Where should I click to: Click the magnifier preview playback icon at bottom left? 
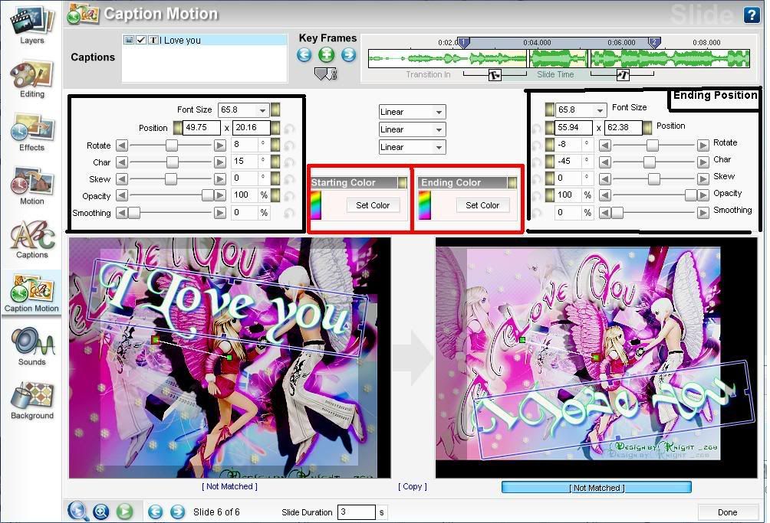[x=78, y=512]
